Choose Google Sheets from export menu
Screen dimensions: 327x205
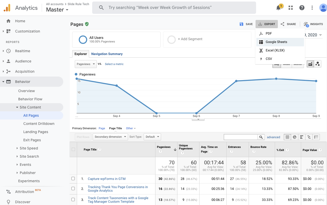(276, 42)
